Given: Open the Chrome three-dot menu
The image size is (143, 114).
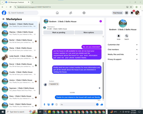Looking at the screenshot, I should pyautogui.click(x=140, y=7).
